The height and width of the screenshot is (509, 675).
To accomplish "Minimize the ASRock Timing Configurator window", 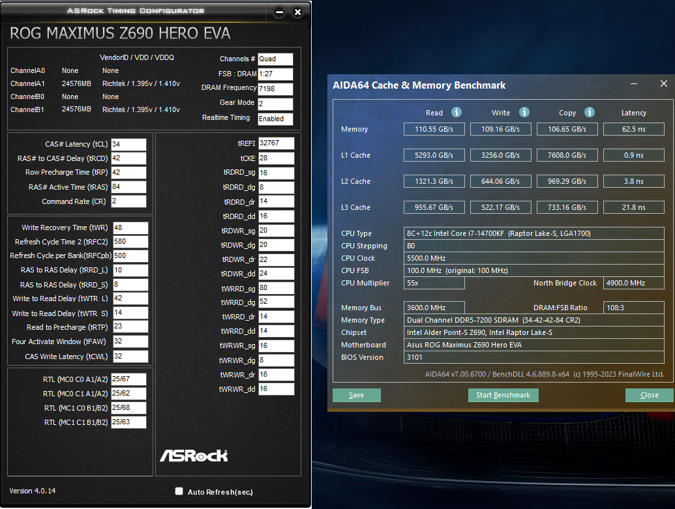I will click(279, 12).
